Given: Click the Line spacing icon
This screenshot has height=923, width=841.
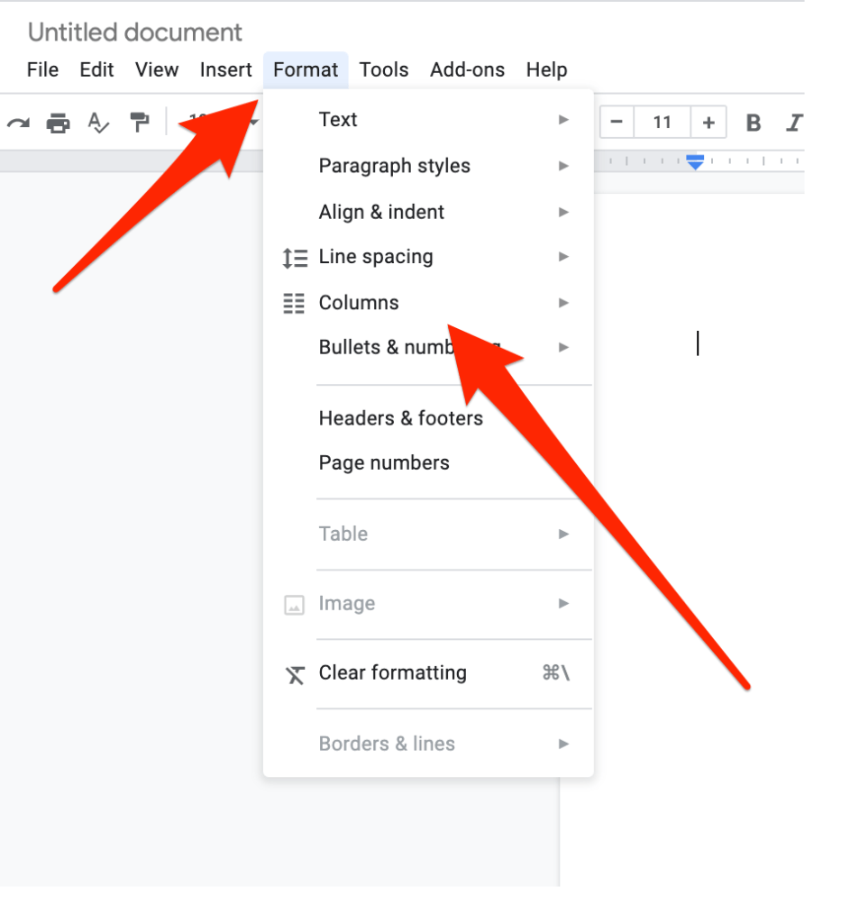Looking at the screenshot, I should point(293,257).
